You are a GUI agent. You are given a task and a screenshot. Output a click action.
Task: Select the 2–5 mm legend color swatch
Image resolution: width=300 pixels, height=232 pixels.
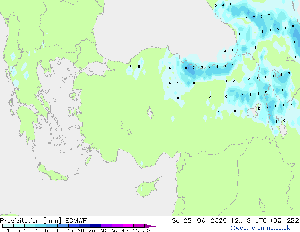tap(41, 226)
